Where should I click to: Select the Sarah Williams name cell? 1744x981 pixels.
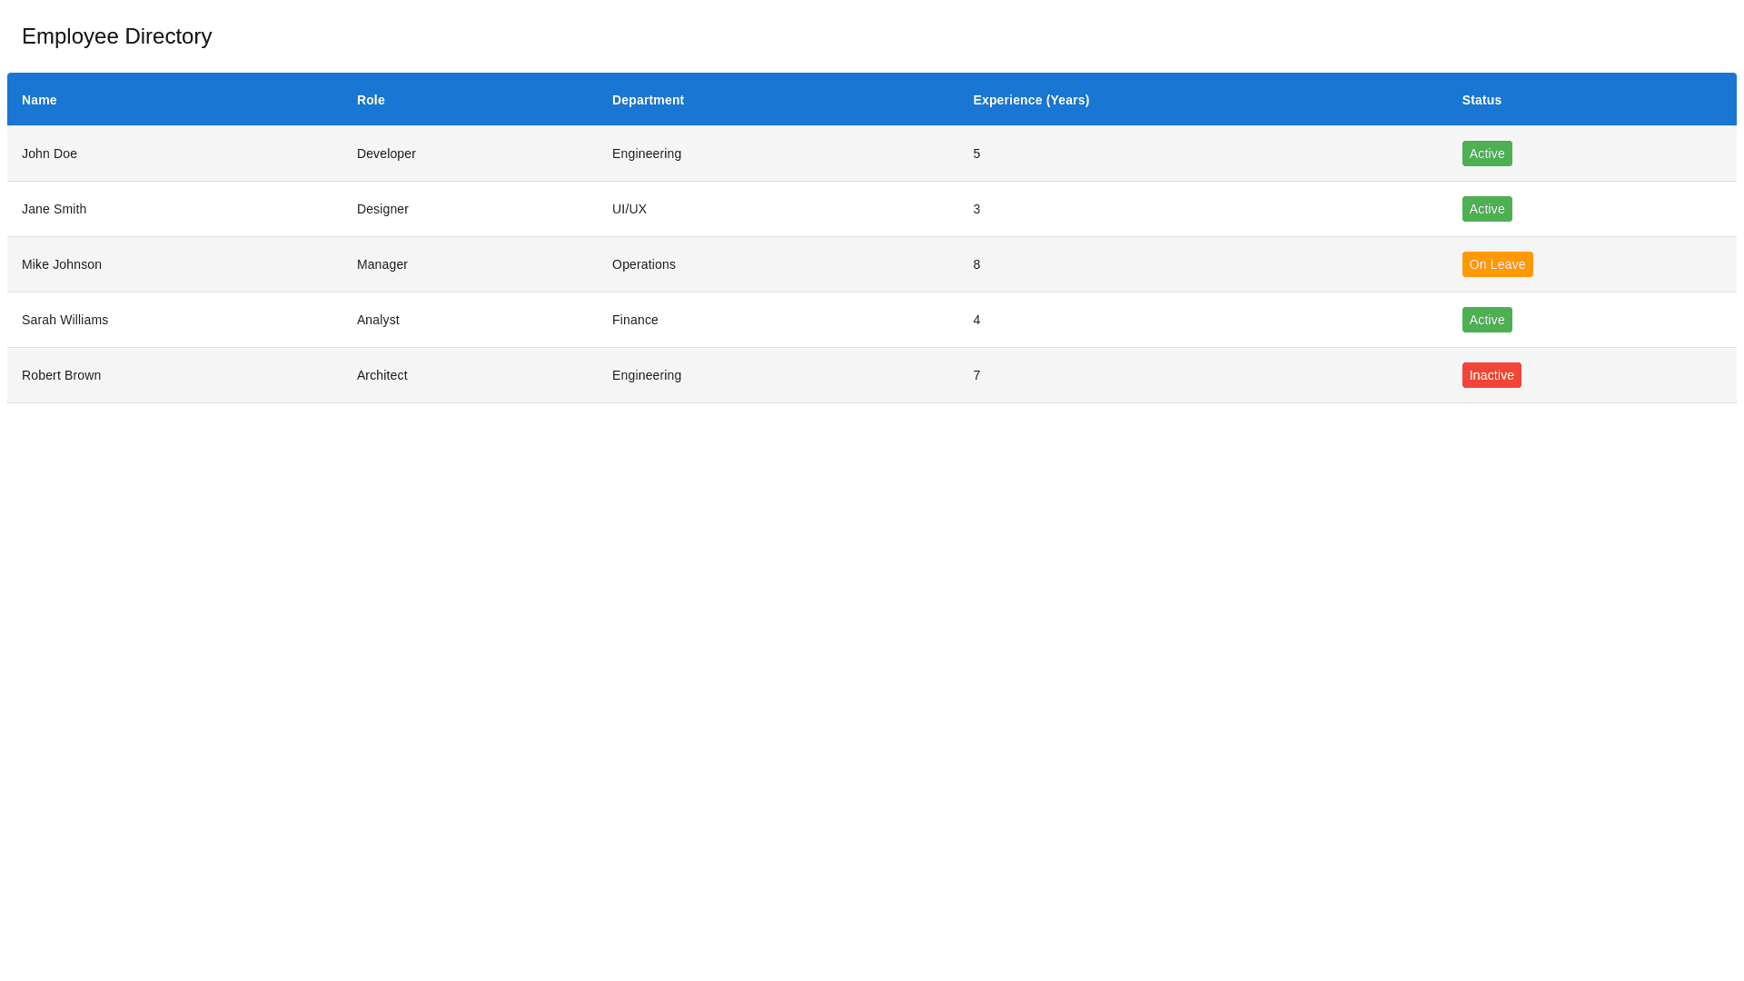(x=64, y=320)
